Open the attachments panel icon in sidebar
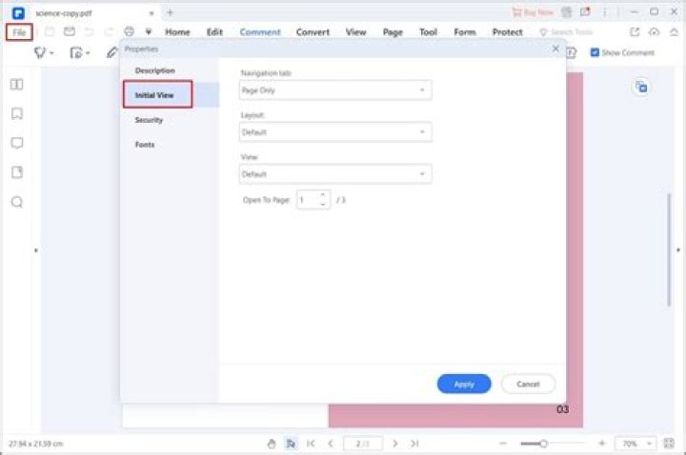 pos(16,172)
